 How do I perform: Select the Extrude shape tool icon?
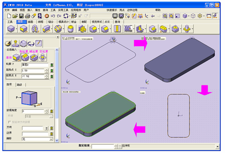24,29
